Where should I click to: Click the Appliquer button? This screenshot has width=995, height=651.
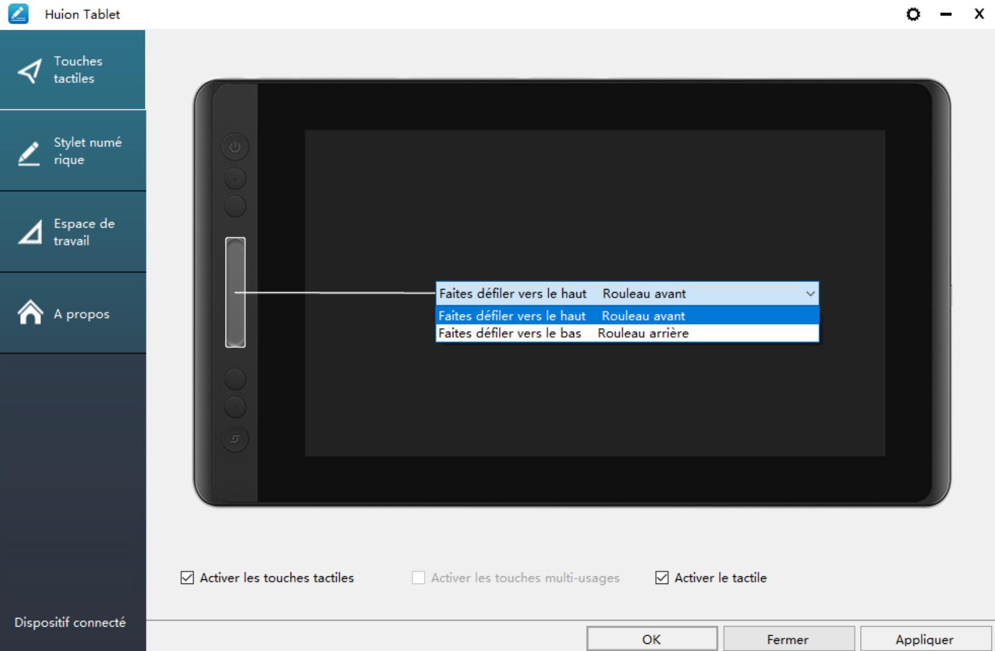(x=925, y=639)
